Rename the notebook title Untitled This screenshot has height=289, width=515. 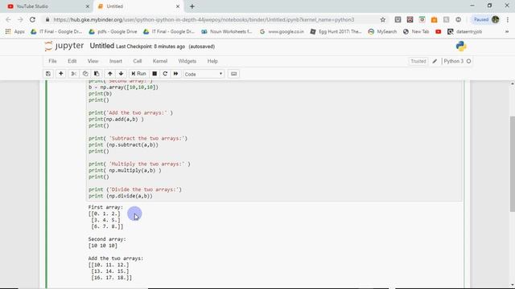(x=102, y=46)
